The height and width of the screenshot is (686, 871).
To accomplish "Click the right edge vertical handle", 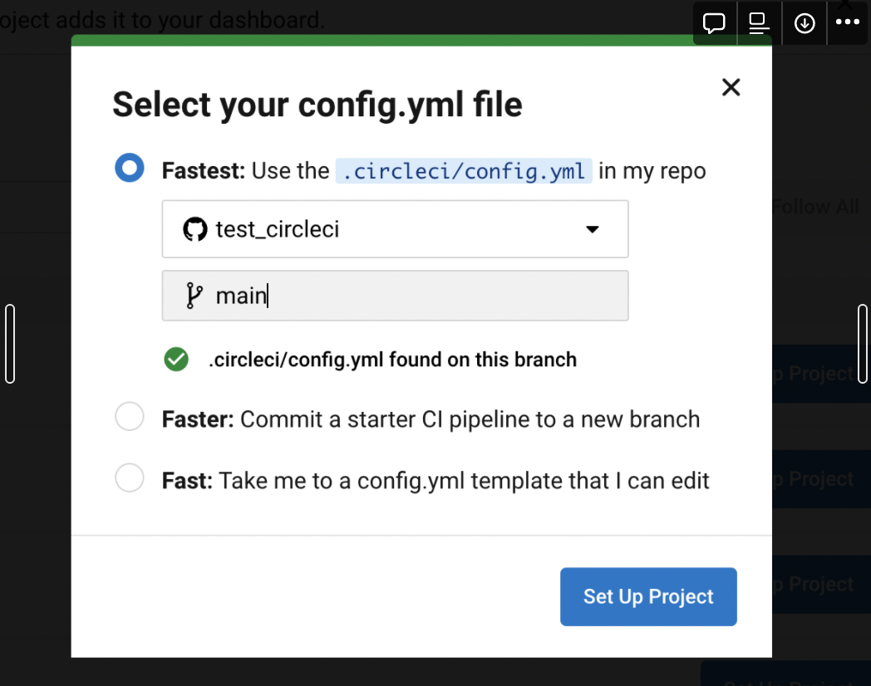I will (x=863, y=344).
